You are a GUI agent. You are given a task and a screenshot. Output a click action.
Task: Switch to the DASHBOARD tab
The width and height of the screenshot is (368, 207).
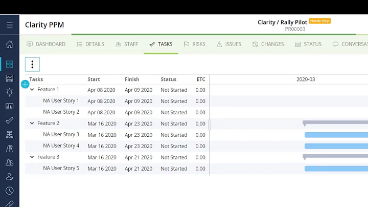(x=46, y=44)
